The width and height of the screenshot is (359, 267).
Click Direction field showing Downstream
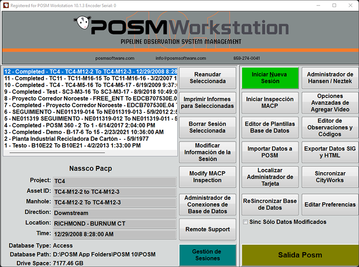tap(115, 213)
